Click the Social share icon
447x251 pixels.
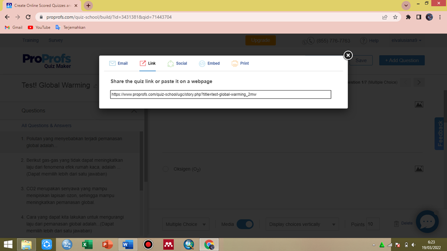tap(170, 64)
